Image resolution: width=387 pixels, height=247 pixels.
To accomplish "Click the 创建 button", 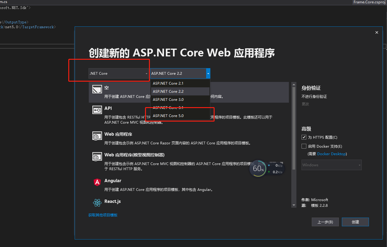I will coord(355,222).
